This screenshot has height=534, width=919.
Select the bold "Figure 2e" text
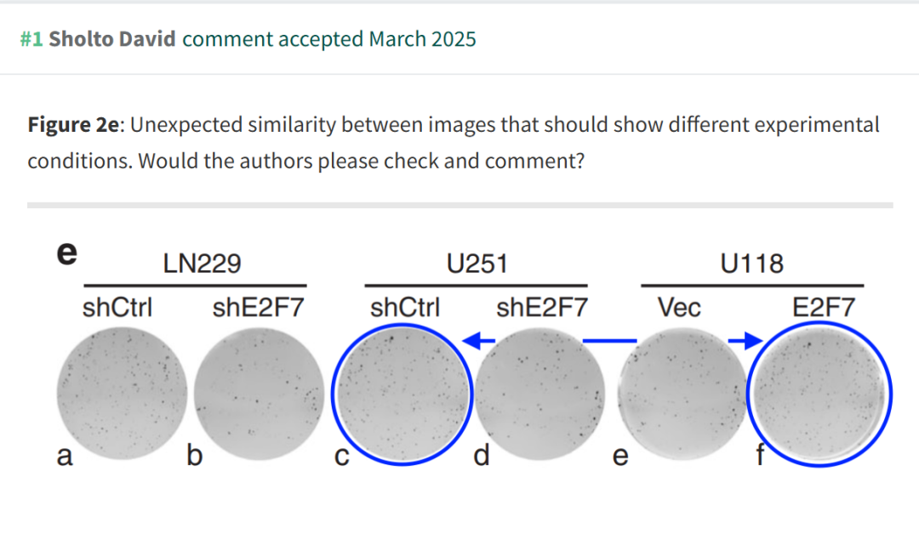click(x=74, y=125)
